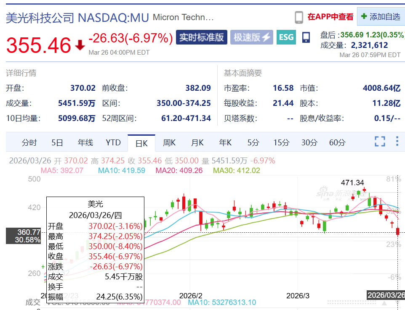Select the YTD chart tab
Image resolution: width=405 pixels, height=310 pixels.
(x=113, y=142)
